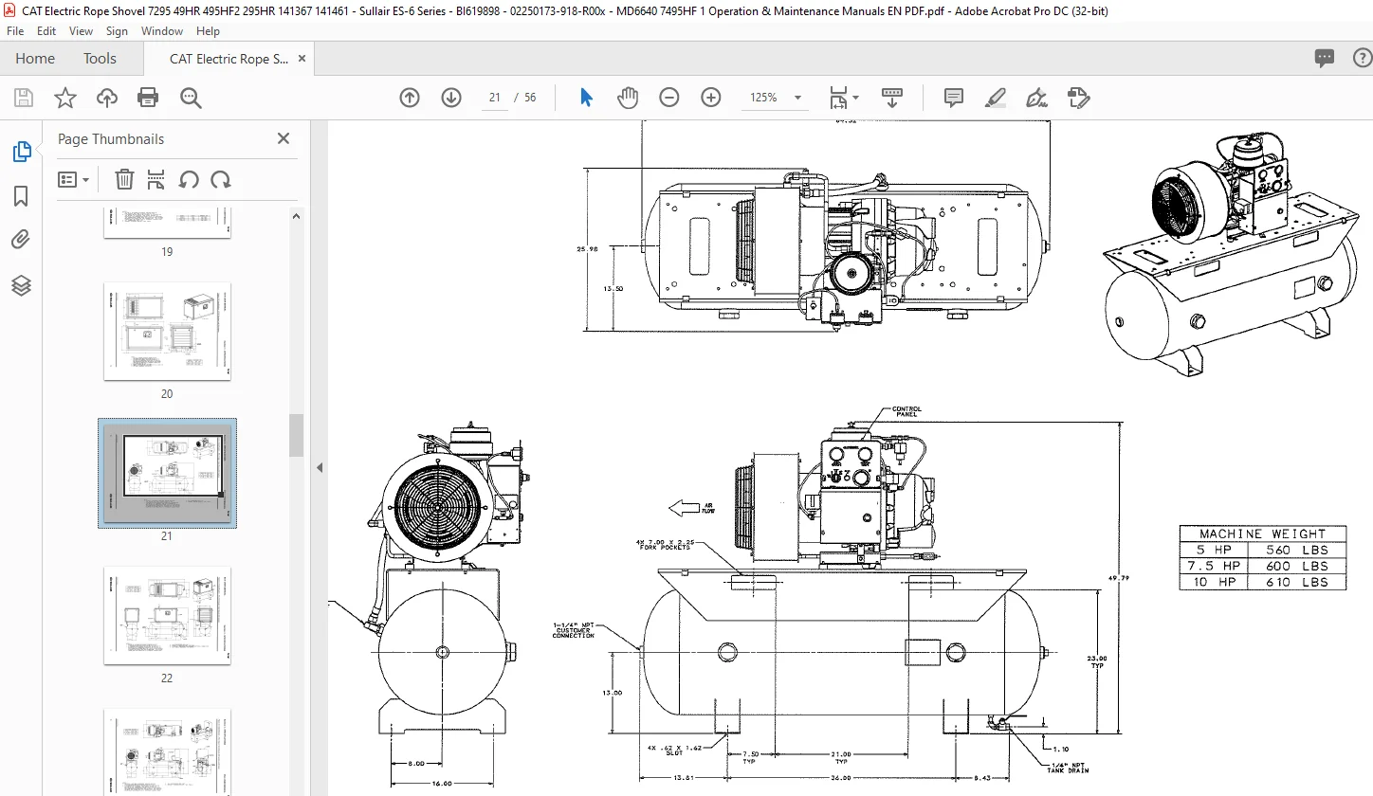This screenshot has width=1373, height=796.
Task: Bookmark the file with the star icon
Action: 64,98
